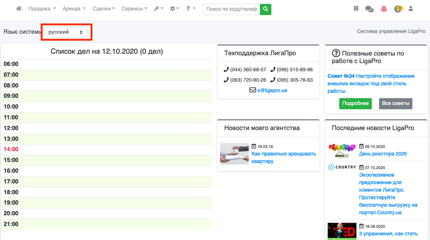The width and height of the screenshot is (430, 240).
Task: Open the badge icon showing 29
Action: click(x=398, y=9)
